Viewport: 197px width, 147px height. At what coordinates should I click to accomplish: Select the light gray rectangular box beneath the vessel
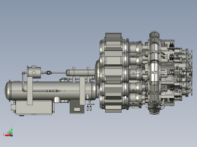(x=34, y=107)
